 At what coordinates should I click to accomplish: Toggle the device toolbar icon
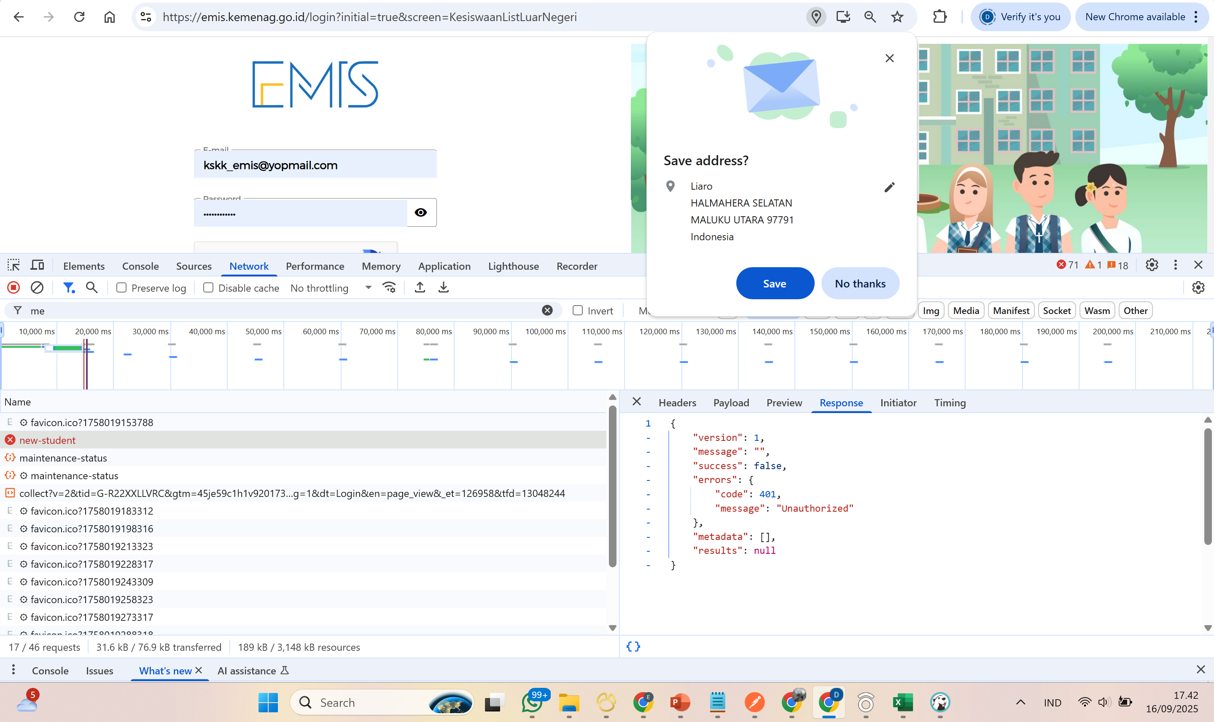point(38,266)
